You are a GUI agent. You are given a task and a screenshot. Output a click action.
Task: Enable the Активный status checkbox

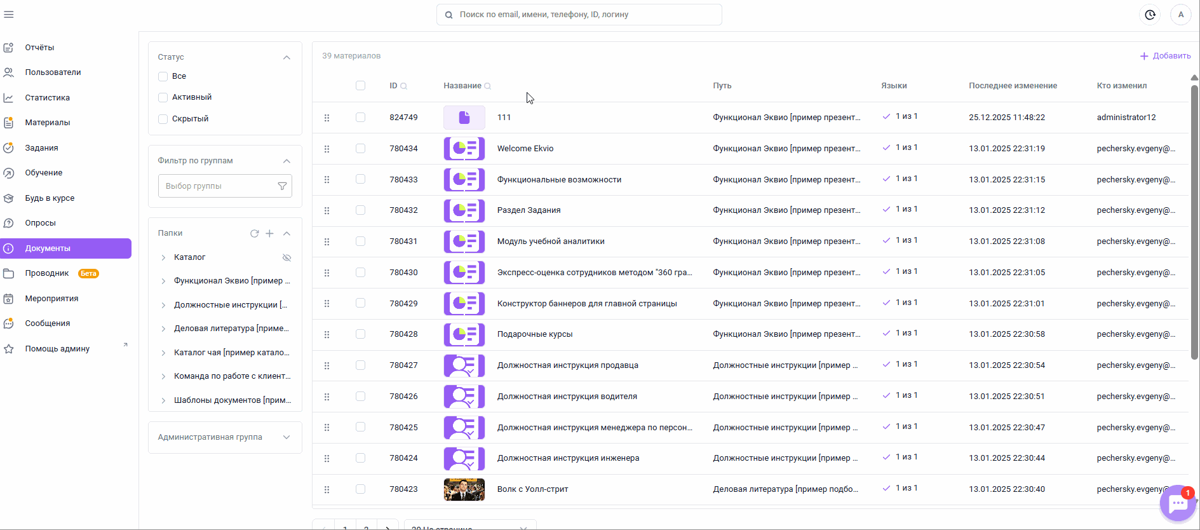point(163,97)
